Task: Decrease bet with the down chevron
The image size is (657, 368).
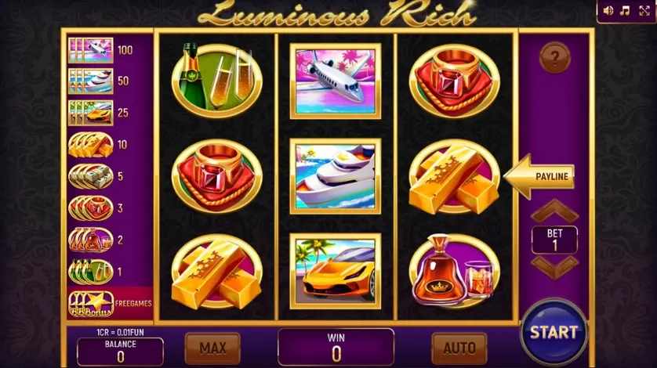Action: [x=555, y=268]
